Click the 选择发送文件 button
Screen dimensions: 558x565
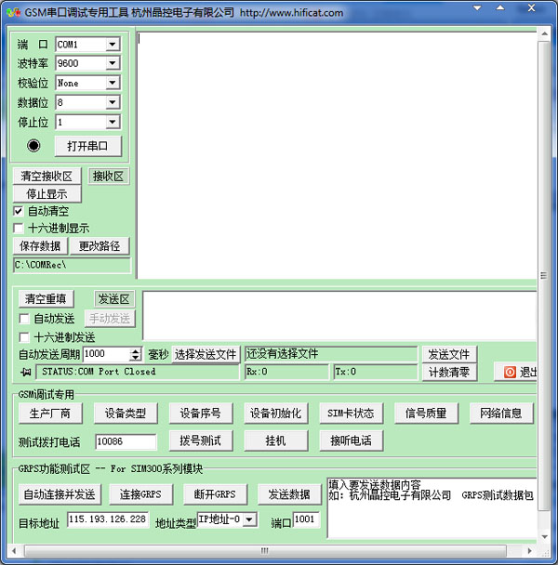pyautogui.click(x=206, y=355)
